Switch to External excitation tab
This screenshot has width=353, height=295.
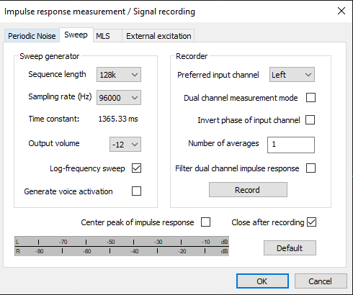pyautogui.click(x=158, y=36)
